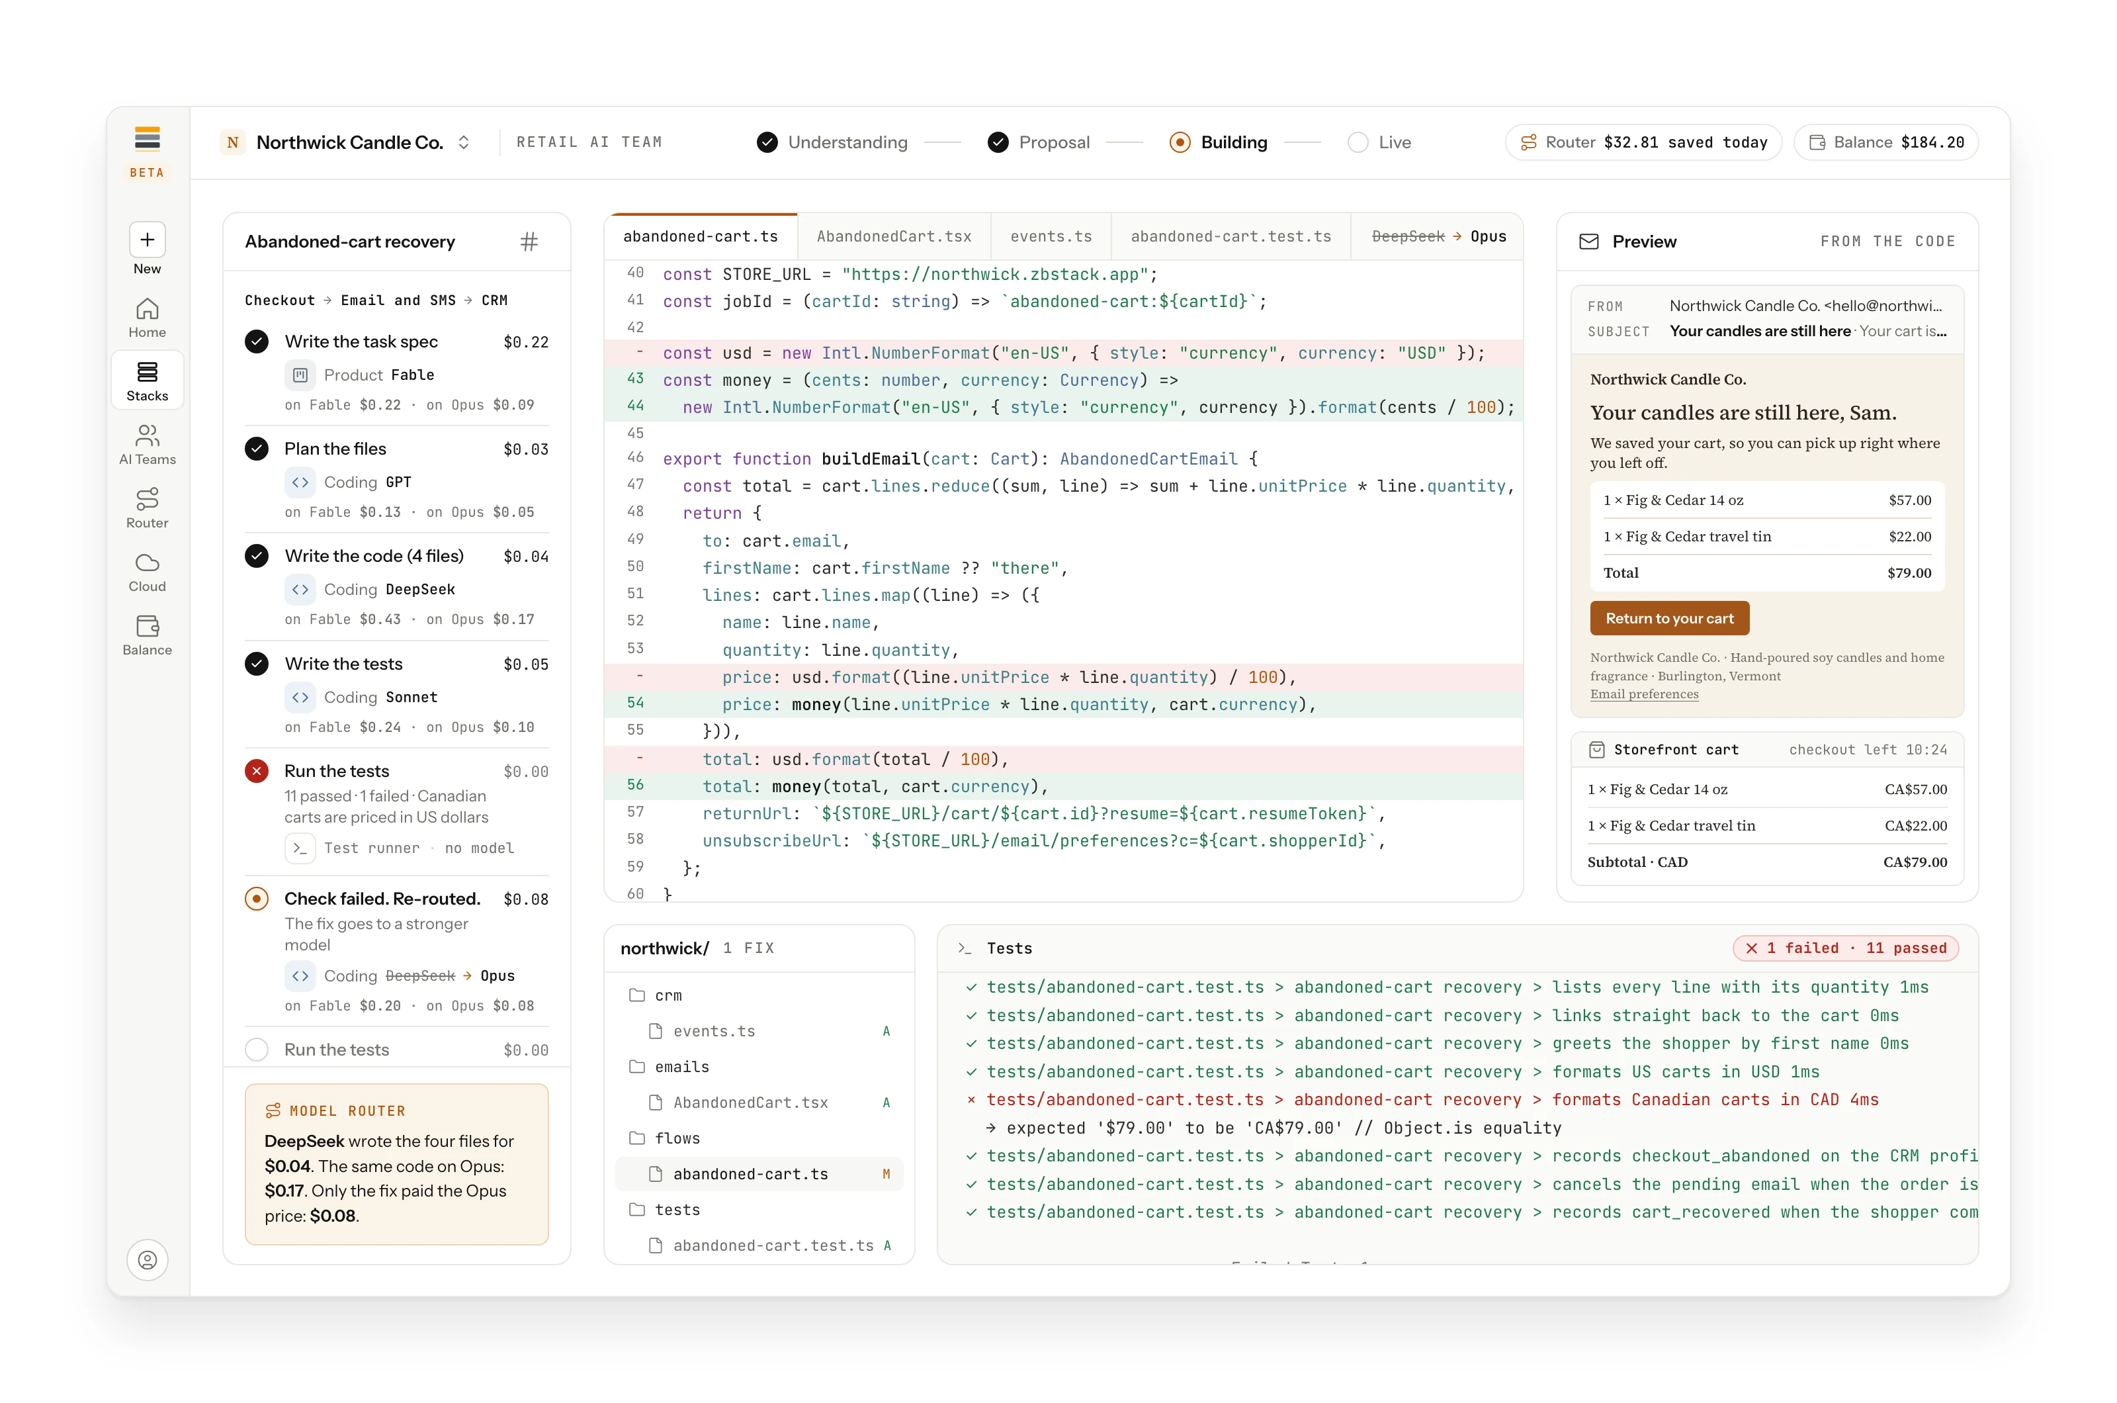Click the Storefront cart bag icon
This screenshot has width=2117, height=1403.
pos(1596,750)
